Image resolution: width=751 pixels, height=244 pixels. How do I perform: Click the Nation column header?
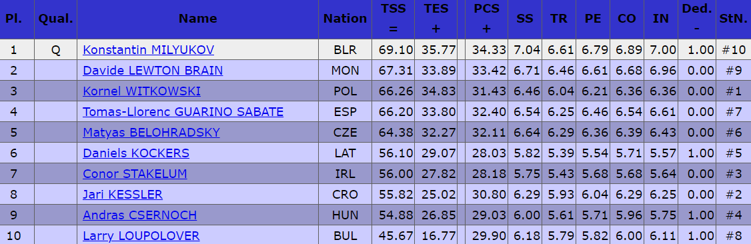coord(345,19)
